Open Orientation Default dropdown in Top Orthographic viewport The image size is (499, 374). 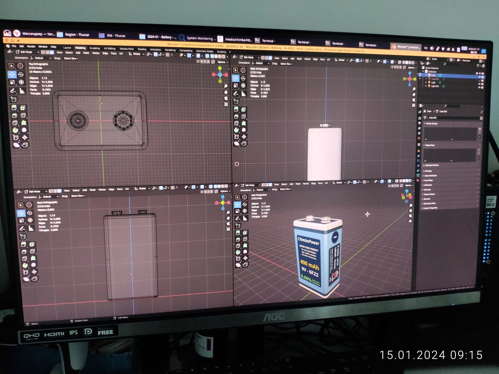[41, 58]
